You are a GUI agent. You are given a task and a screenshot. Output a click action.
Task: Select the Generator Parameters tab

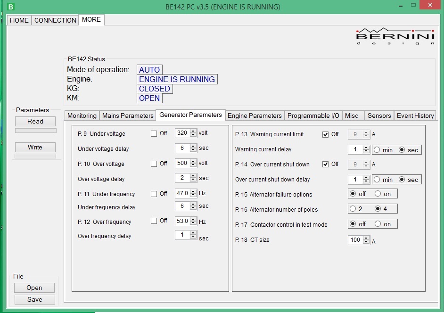click(x=190, y=115)
